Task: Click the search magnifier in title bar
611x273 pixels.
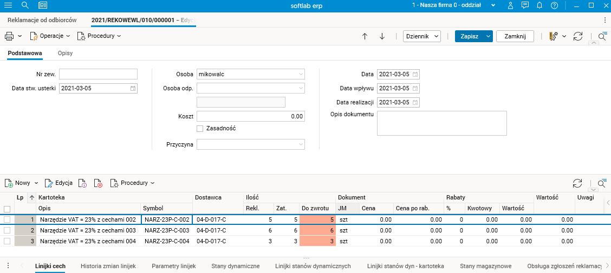Action: (x=25, y=5)
